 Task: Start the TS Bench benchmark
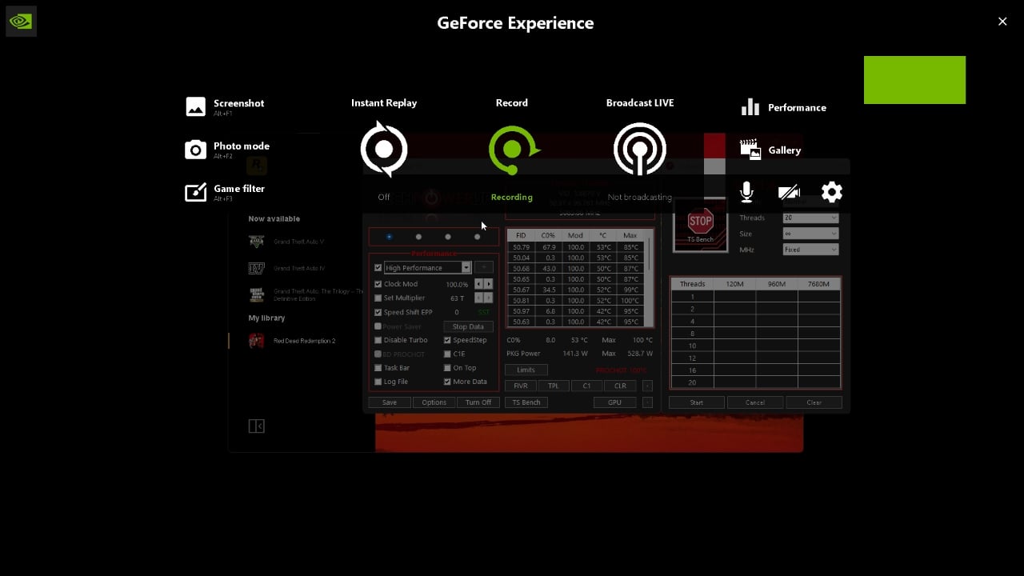(697, 402)
